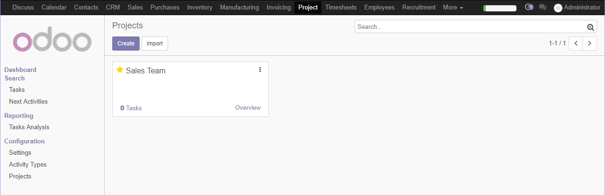Viewport: 605px width, 195px height.
Task: Open Next Activities in sidebar
Action: tap(28, 101)
